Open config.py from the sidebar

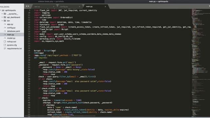(x=11, y=28)
